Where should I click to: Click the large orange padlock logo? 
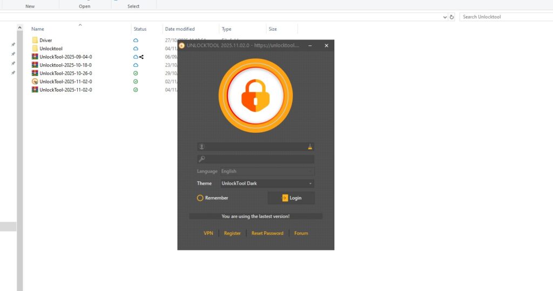point(255,96)
